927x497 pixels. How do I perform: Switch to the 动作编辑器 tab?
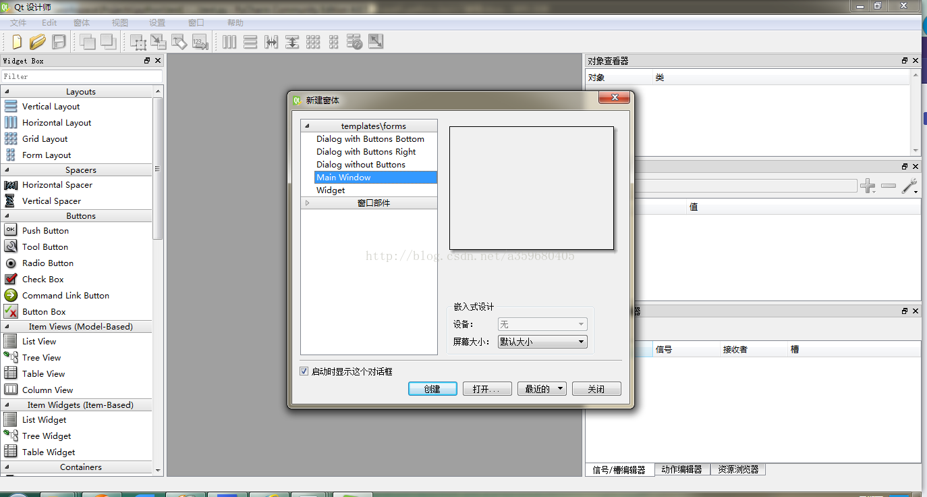[682, 469]
